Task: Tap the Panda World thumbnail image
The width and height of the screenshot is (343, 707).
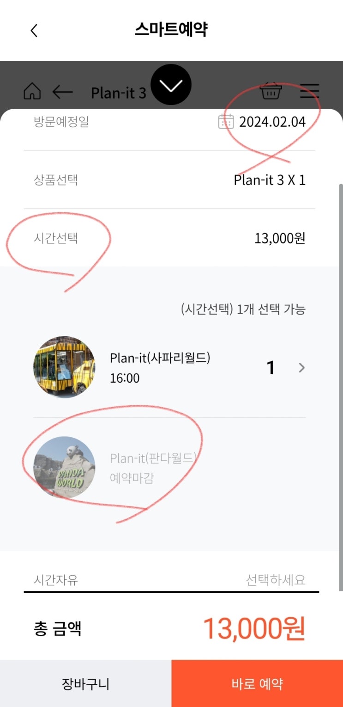Action: pos(64,467)
